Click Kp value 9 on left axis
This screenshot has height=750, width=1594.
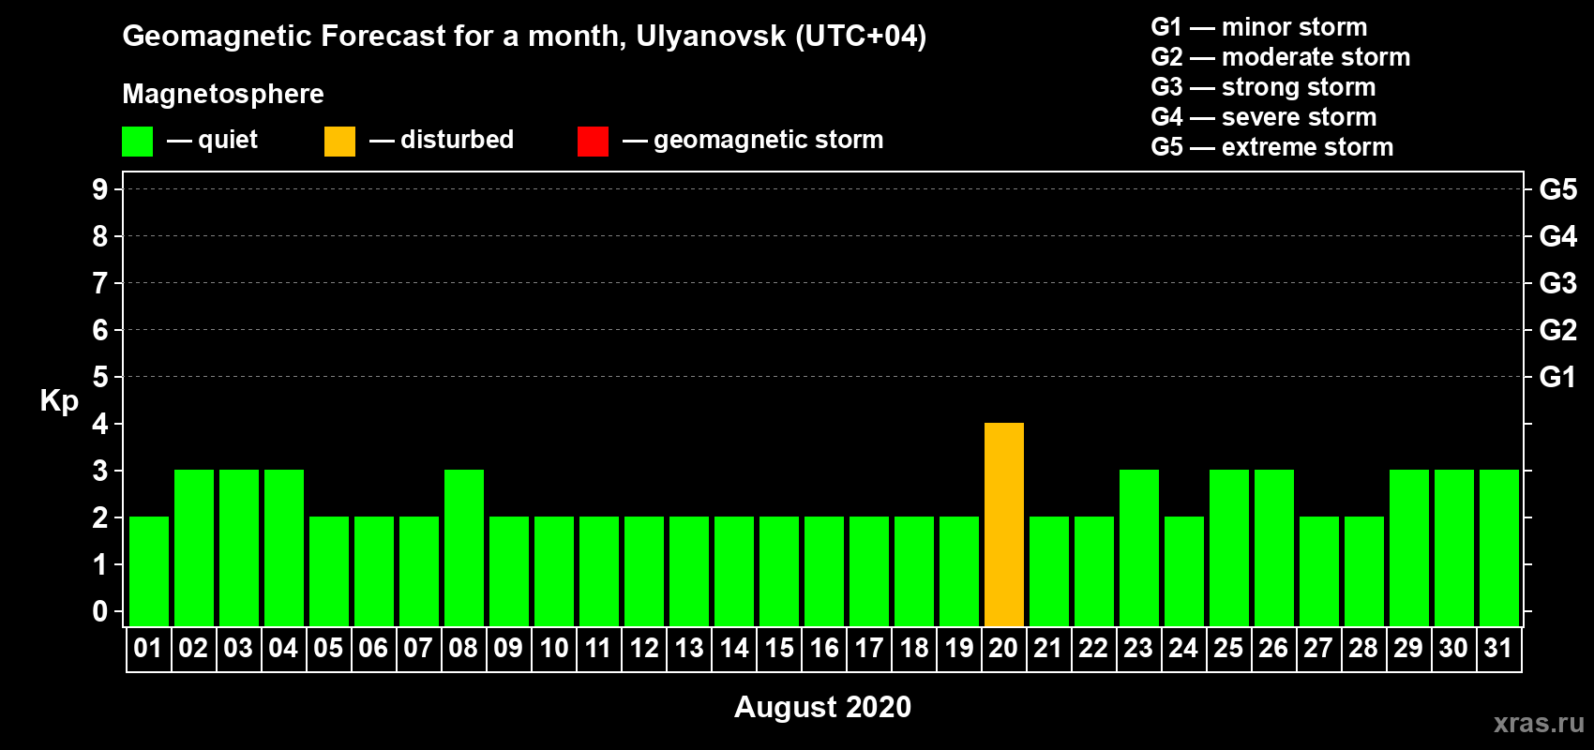(x=100, y=189)
